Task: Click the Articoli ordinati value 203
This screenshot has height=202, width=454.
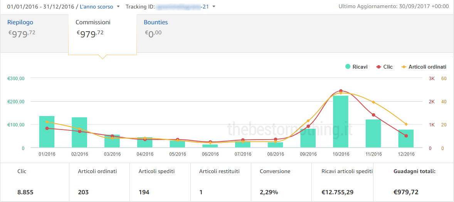Action: pos(83,192)
